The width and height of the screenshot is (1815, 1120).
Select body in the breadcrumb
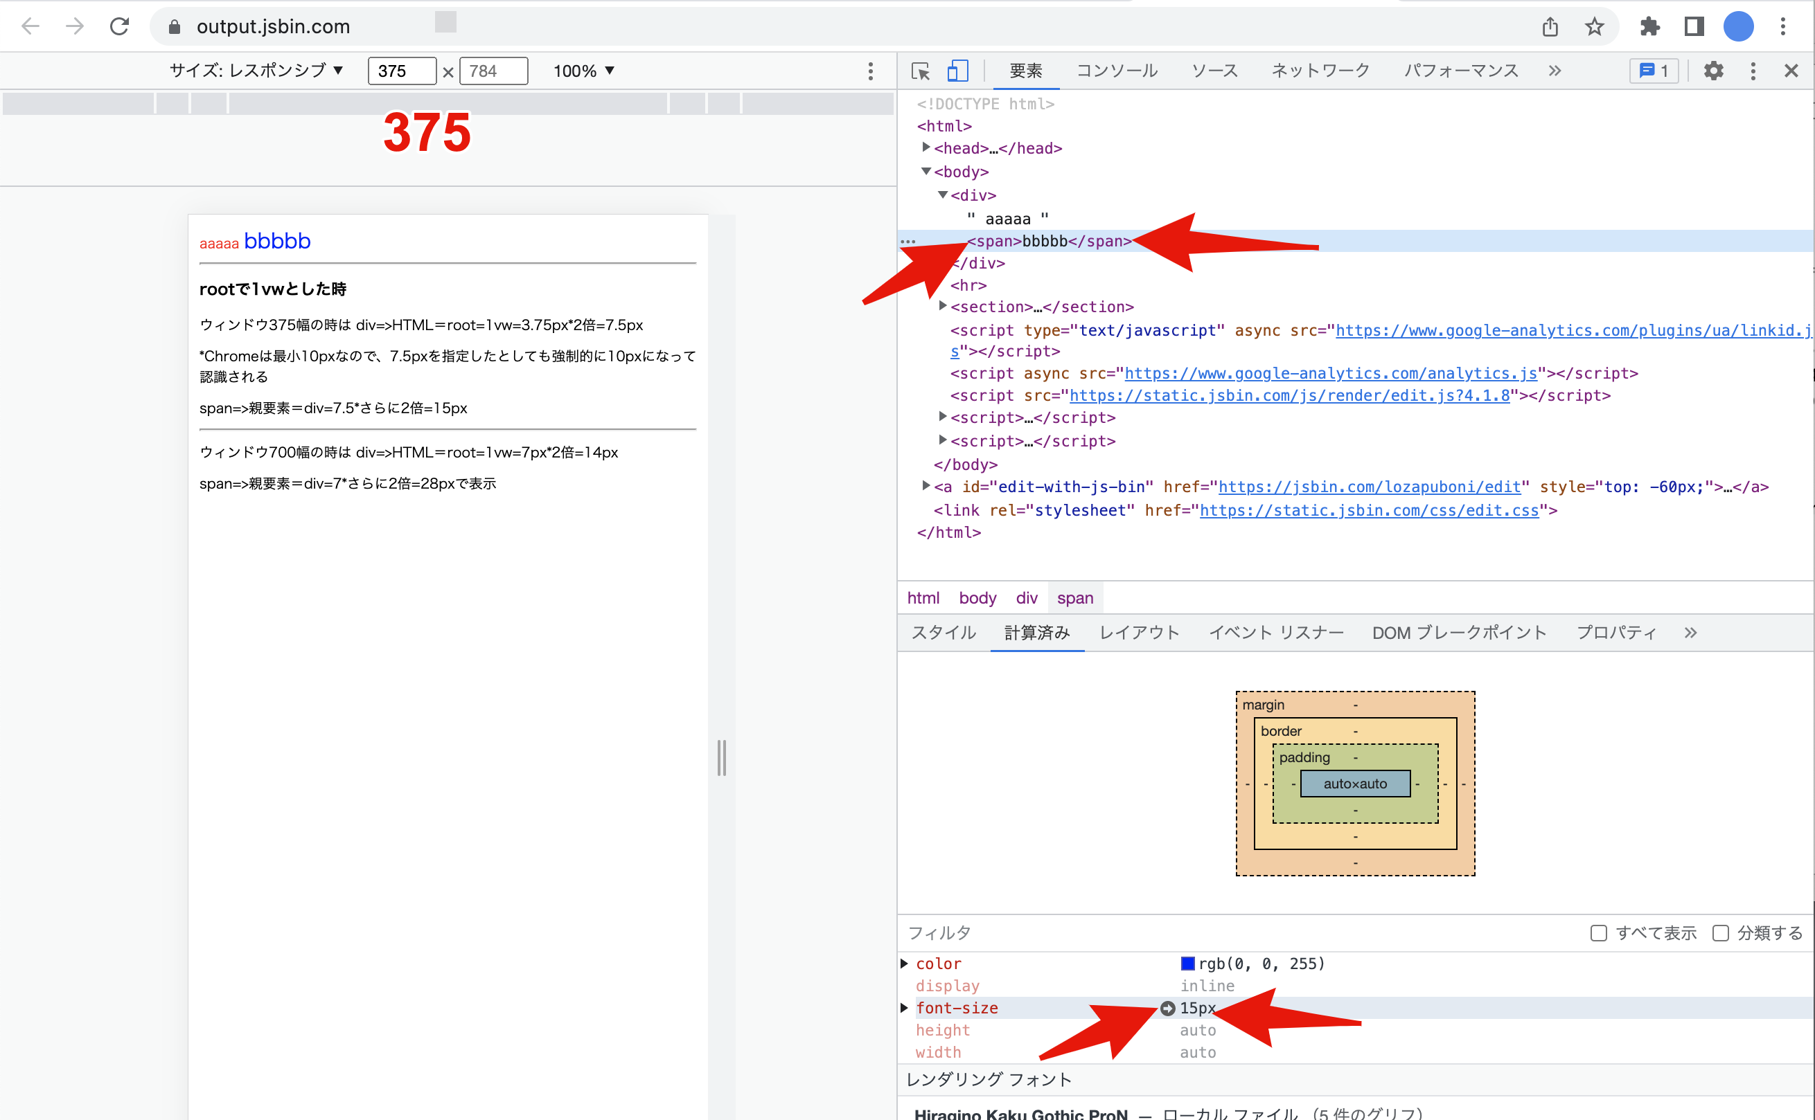point(977,598)
